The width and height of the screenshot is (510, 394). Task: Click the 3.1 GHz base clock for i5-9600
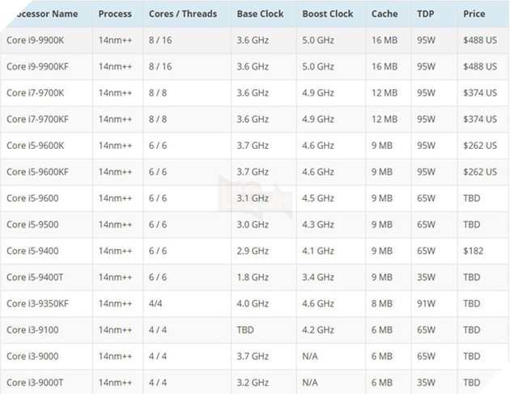[x=253, y=198]
